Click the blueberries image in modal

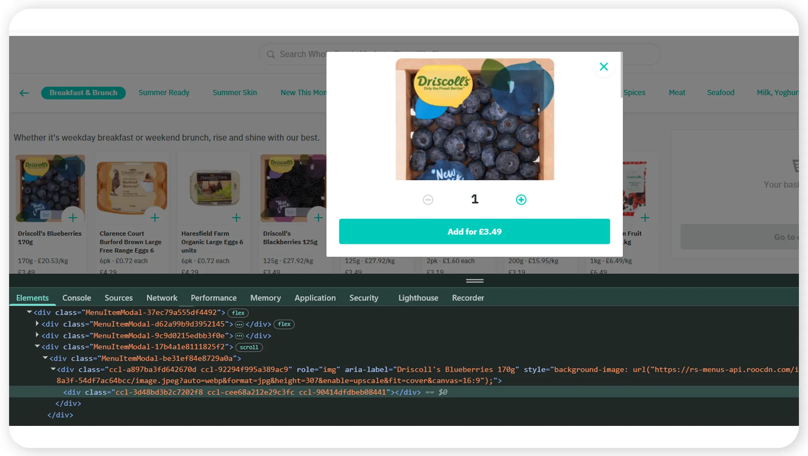(x=475, y=119)
